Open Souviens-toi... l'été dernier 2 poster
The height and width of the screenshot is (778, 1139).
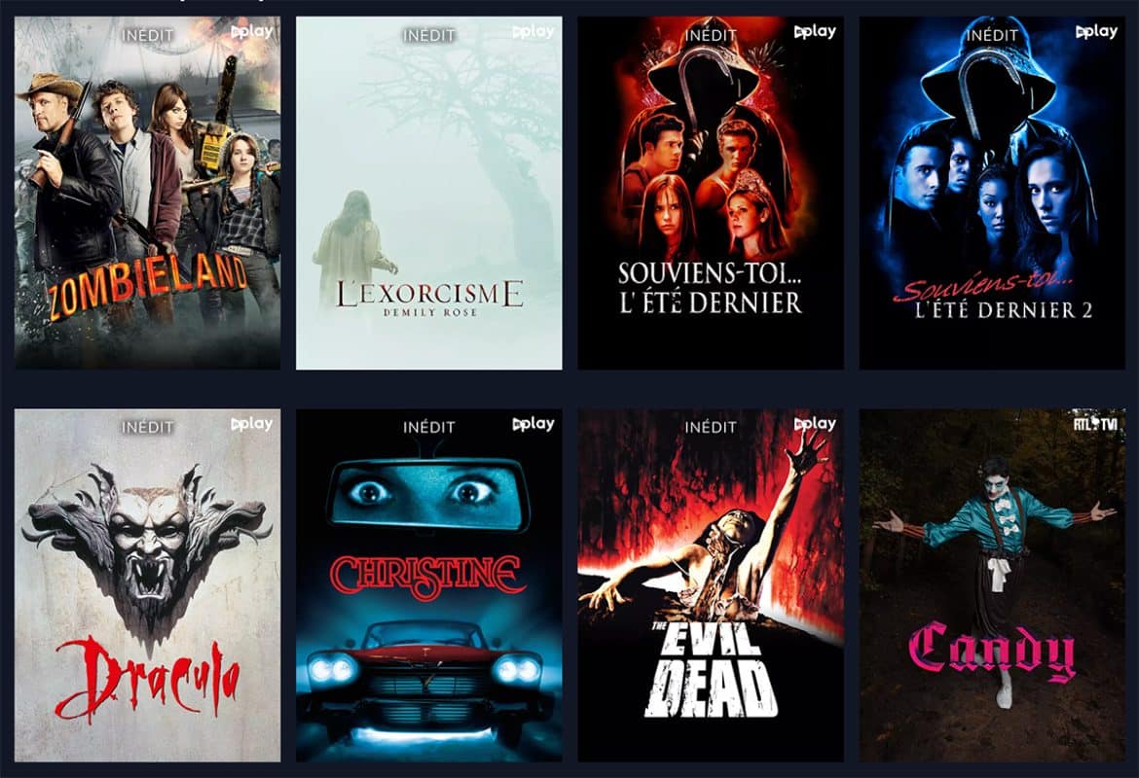coord(992,194)
